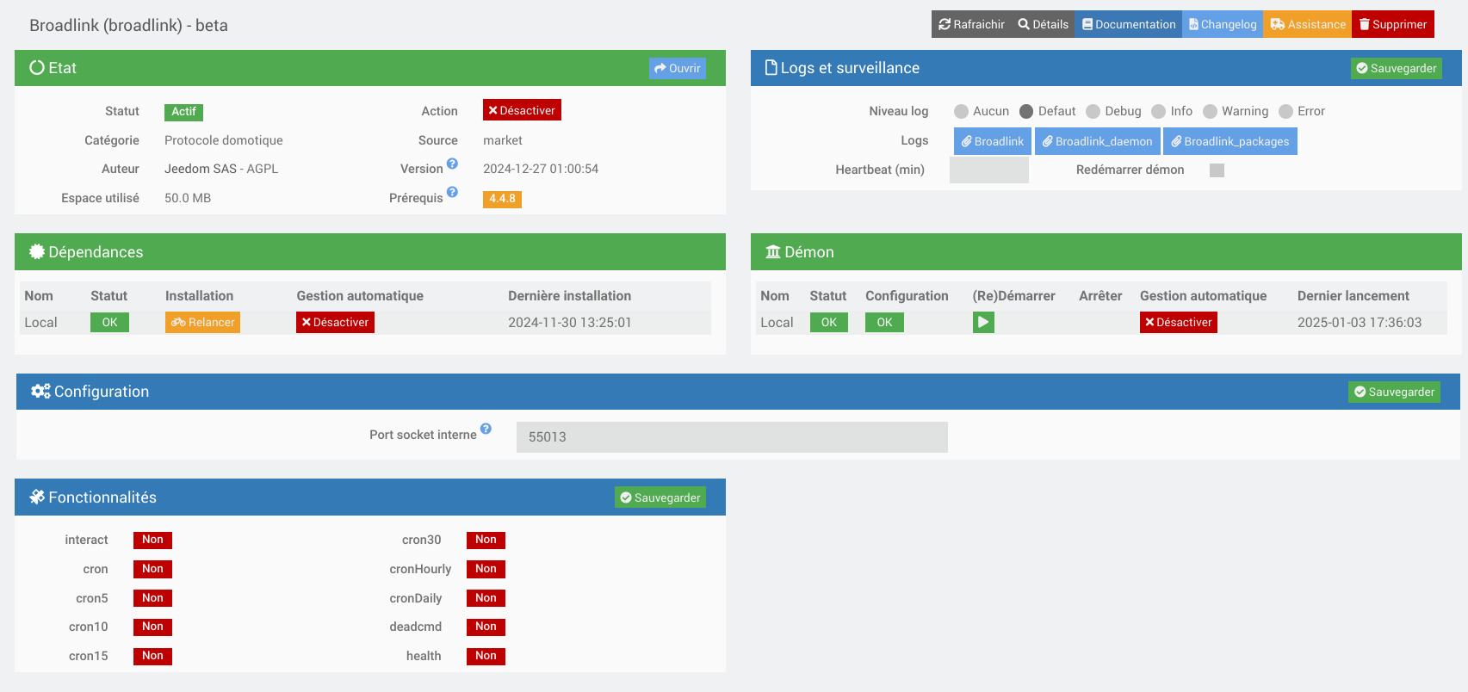Screen dimensions: 1468x692
Task: Open the Broadlink_packages log file
Action: click(x=1230, y=141)
